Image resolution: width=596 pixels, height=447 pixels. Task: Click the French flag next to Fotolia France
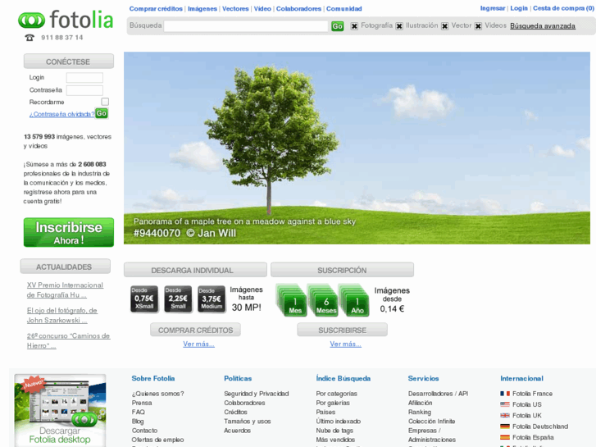click(505, 394)
